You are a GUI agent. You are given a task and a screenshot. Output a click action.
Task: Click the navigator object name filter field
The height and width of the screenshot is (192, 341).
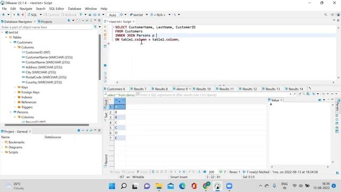pyautogui.click(x=46, y=27)
